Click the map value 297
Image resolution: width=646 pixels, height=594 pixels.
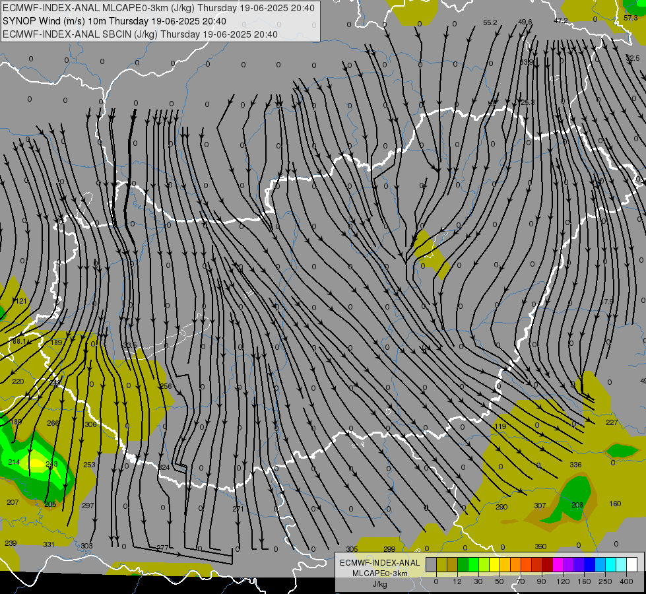tap(88, 506)
